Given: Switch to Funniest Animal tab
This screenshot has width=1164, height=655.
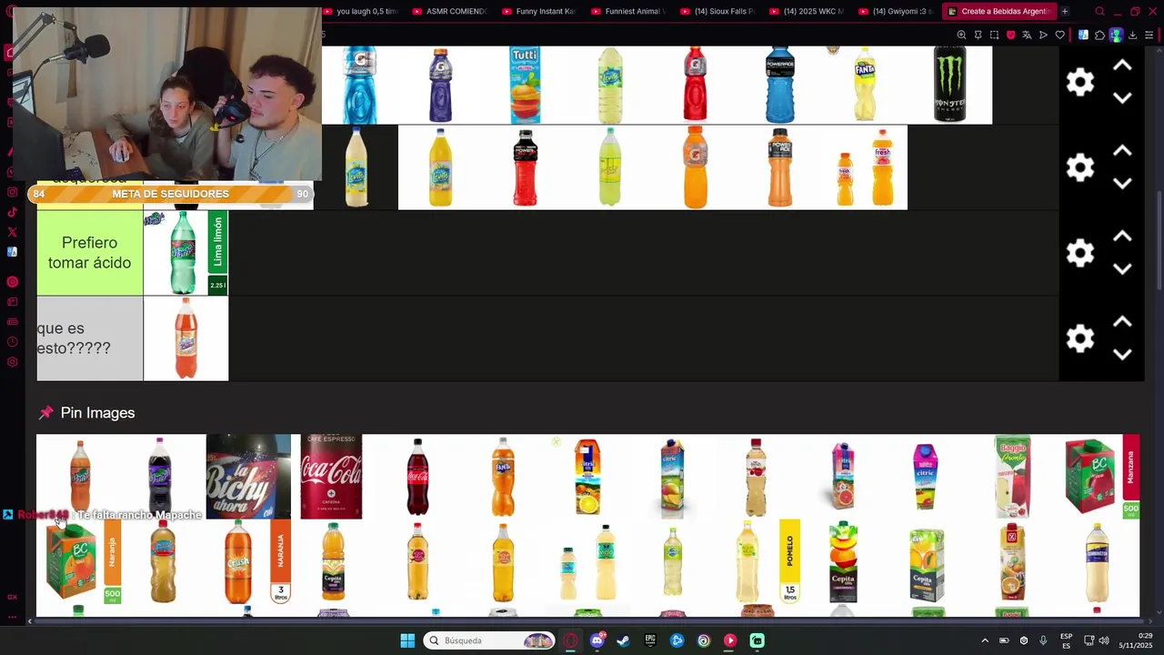Looking at the screenshot, I should (x=627, y=12).
